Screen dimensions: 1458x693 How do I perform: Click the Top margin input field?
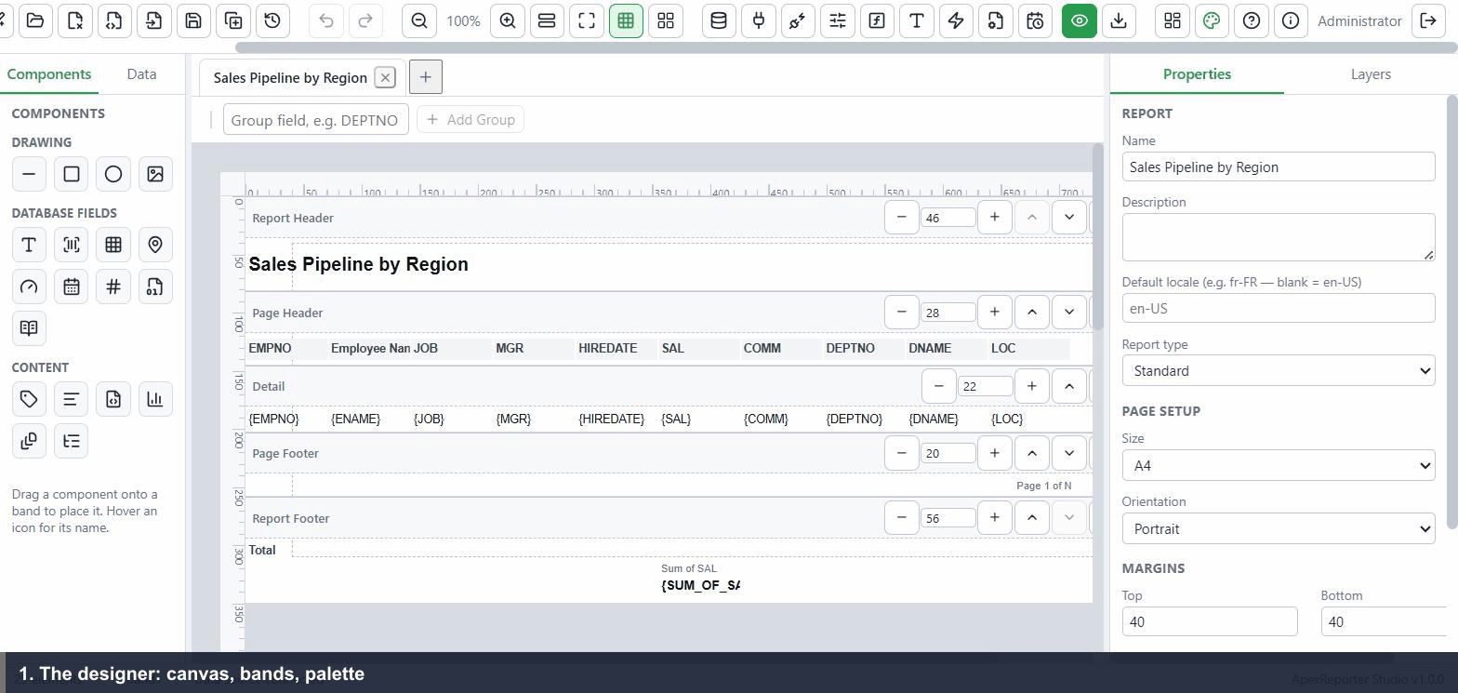pos(1210,621)
